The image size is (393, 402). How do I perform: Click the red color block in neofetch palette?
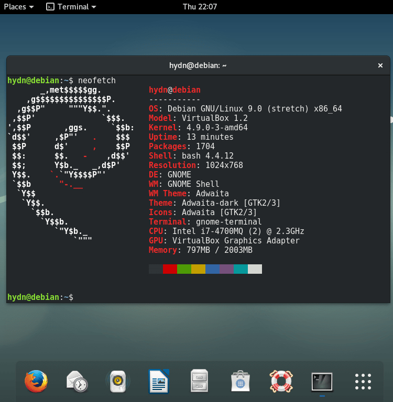170,269
